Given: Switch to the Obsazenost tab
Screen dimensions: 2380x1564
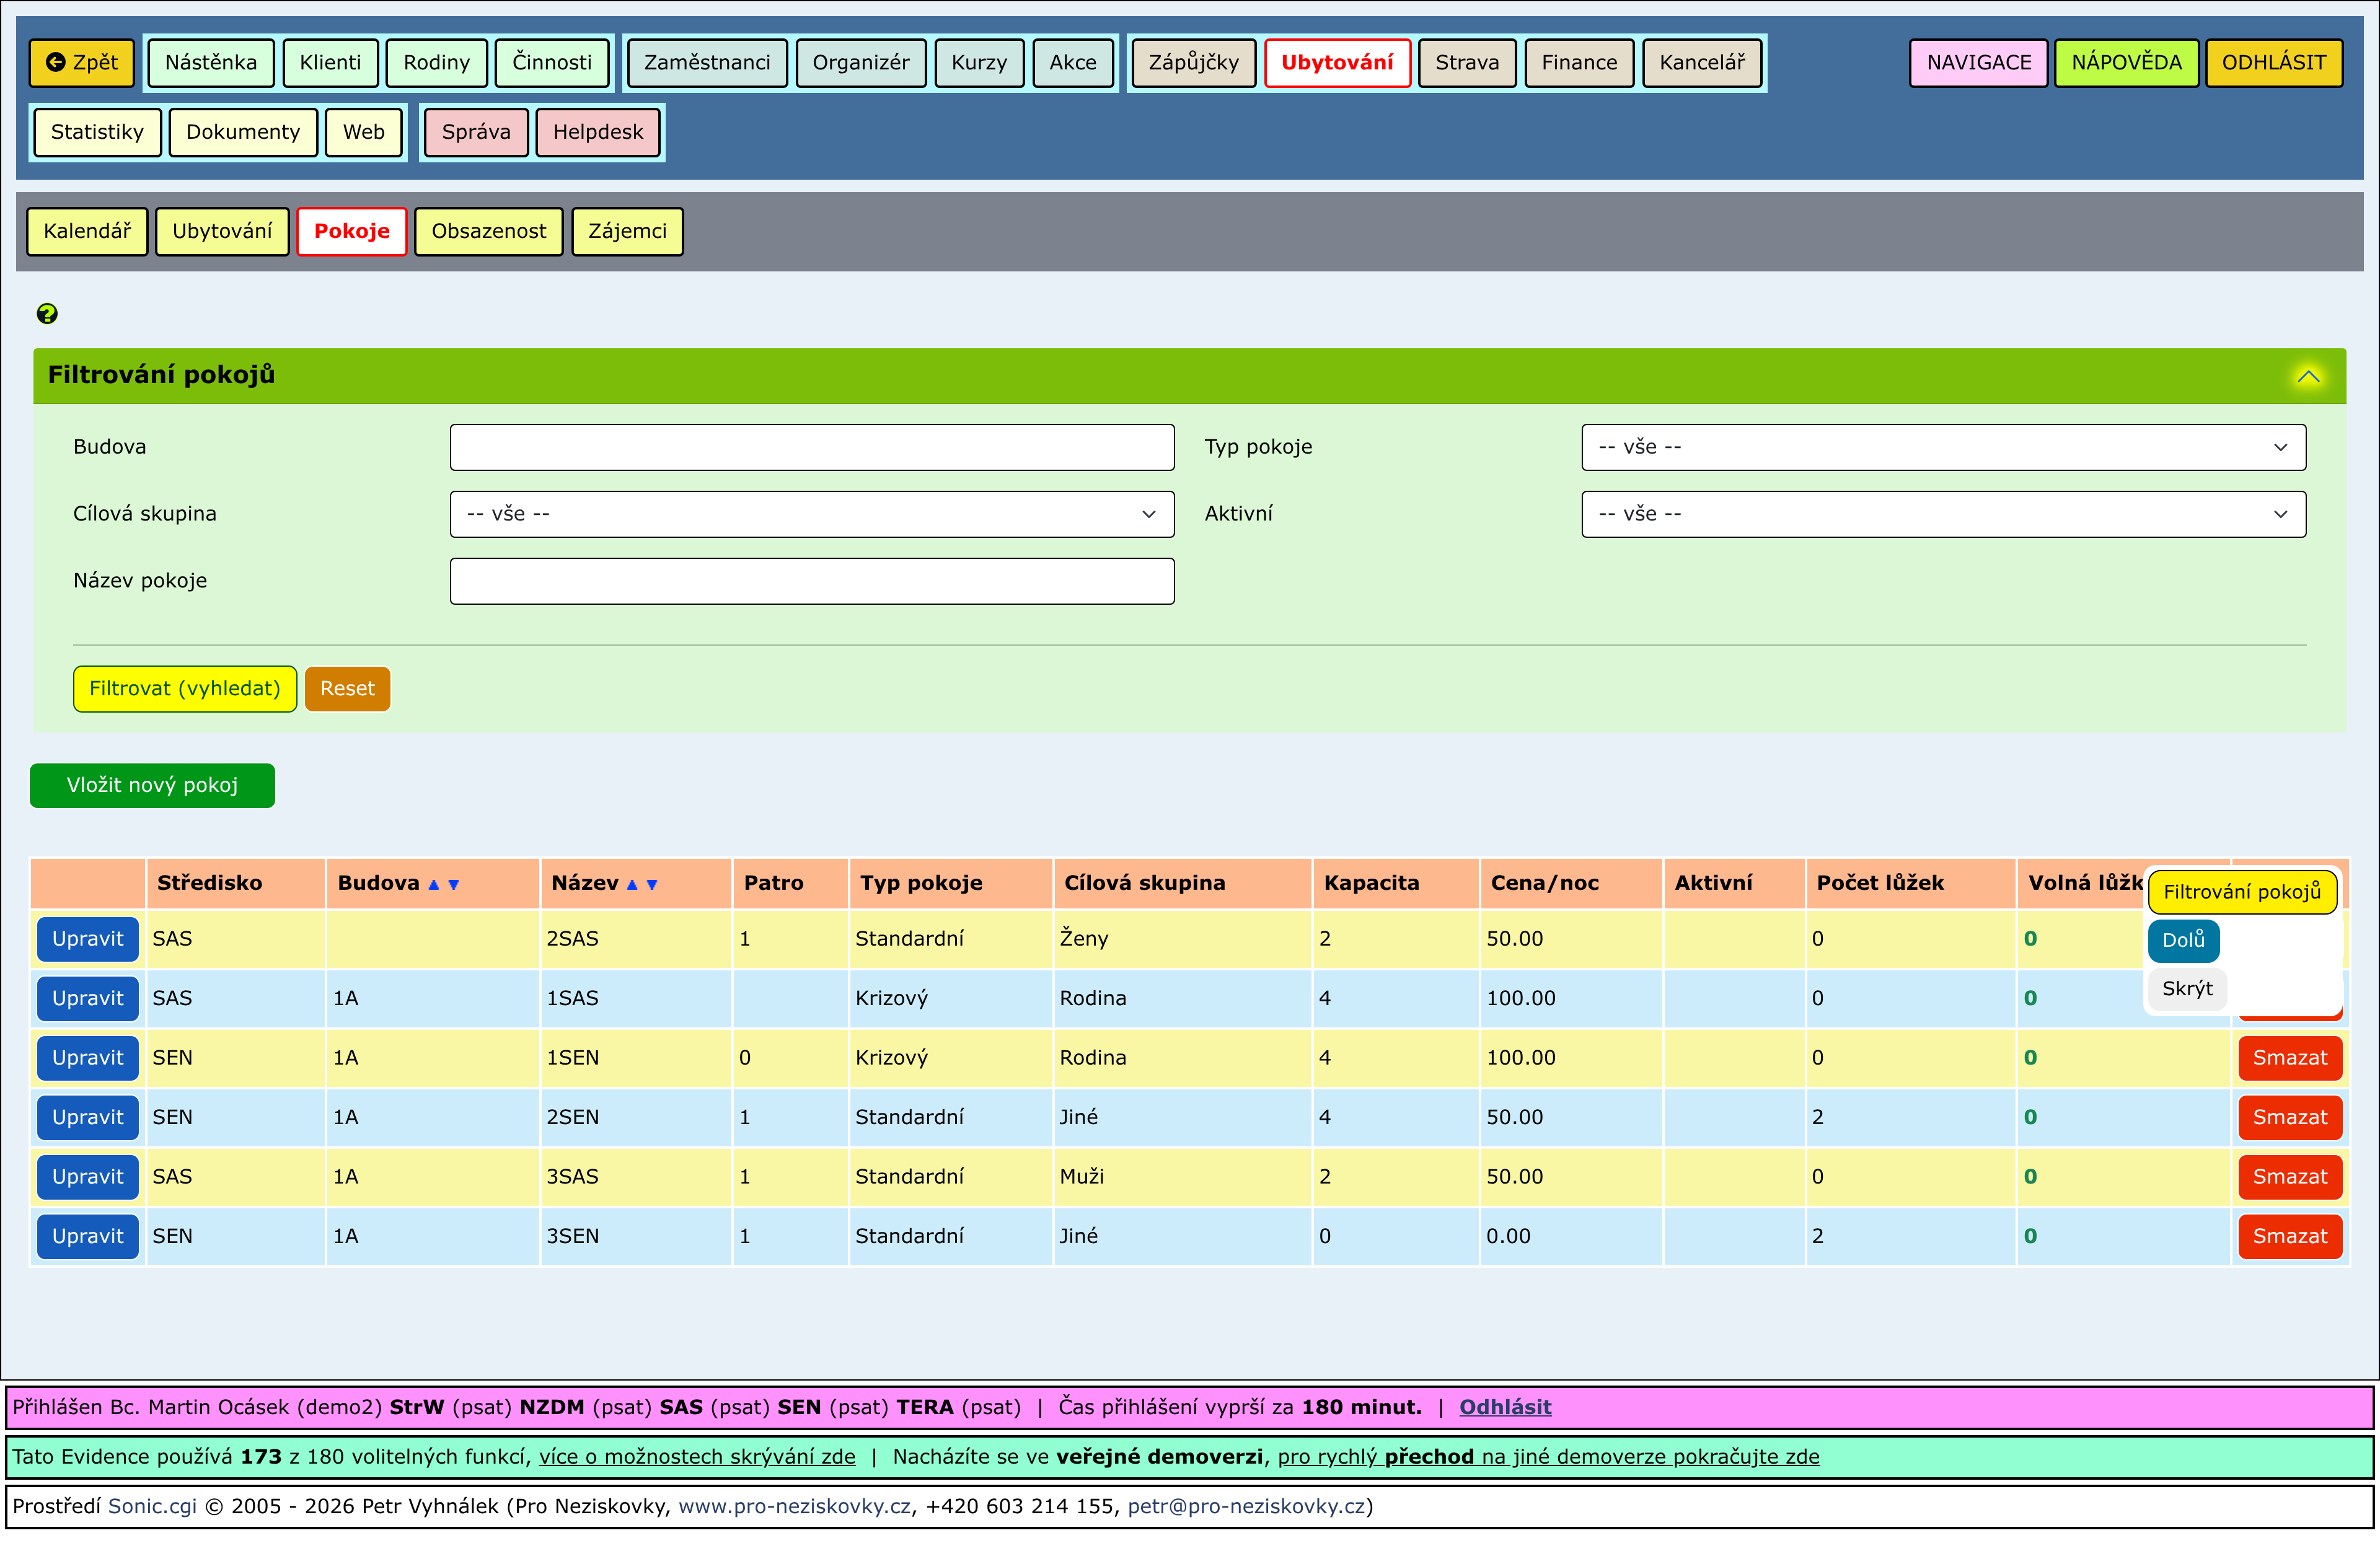Looking at the screenshot, I should click(488, 231).
